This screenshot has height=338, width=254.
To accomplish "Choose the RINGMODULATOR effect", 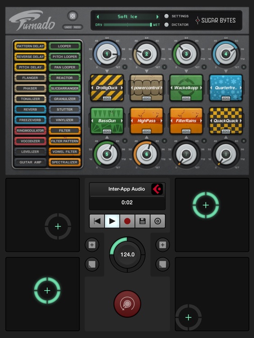I will (x=30, y=131).
